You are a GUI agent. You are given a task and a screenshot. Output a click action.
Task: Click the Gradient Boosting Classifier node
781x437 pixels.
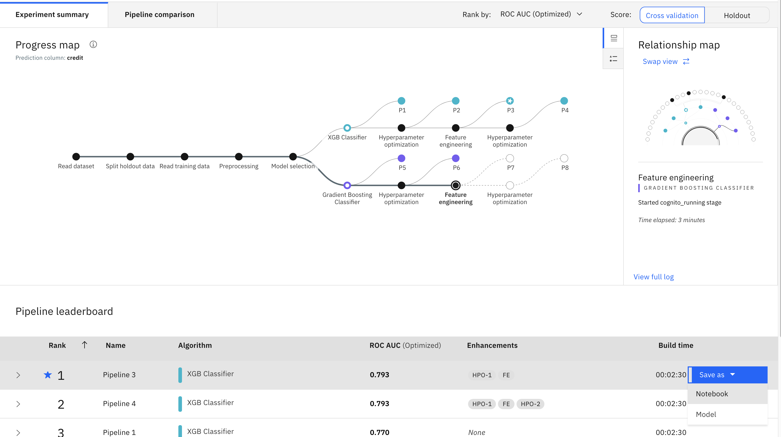pos(347,185)
